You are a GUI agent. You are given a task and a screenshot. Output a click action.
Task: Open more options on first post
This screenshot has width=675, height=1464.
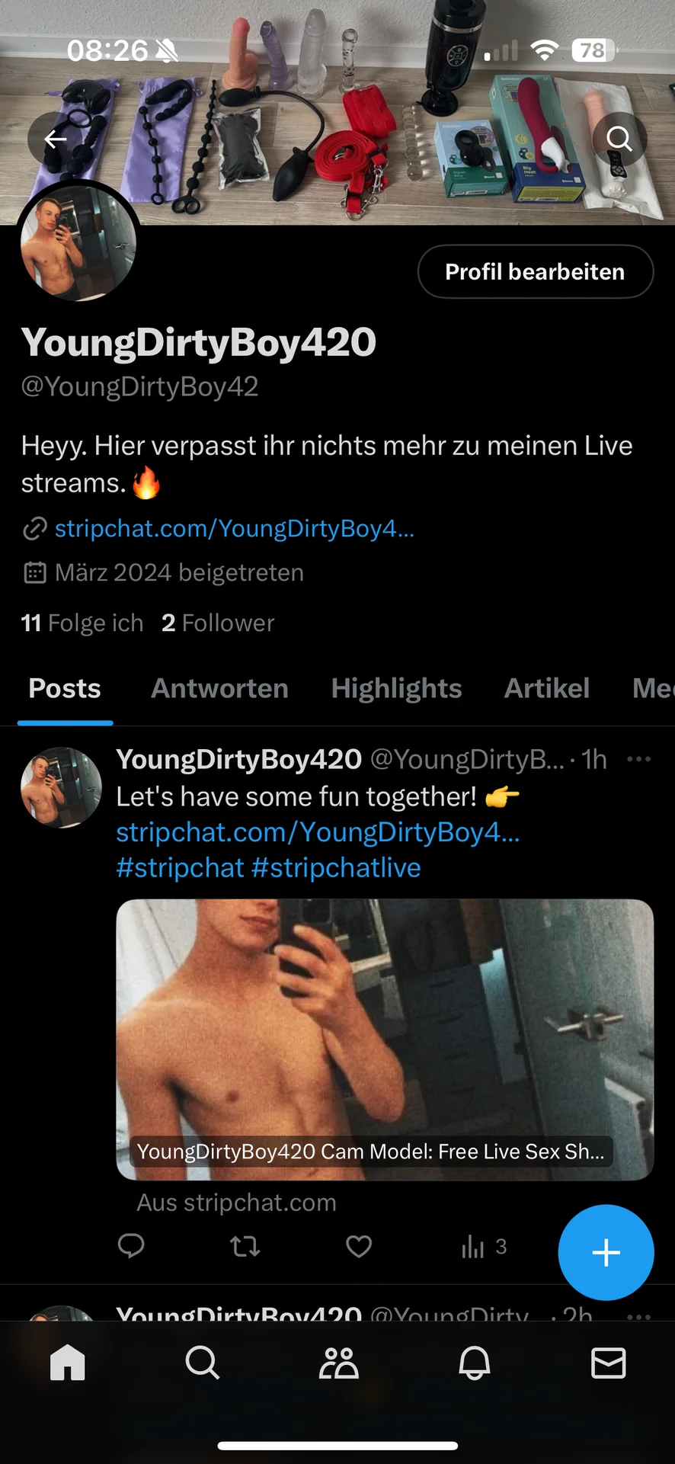point(638,758)
